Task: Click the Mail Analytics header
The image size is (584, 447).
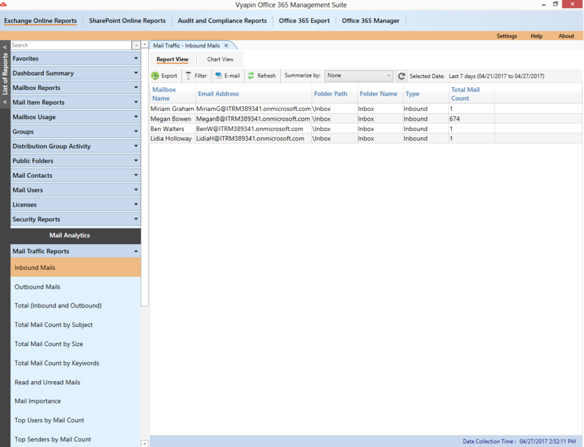Action: pos(76,235)
